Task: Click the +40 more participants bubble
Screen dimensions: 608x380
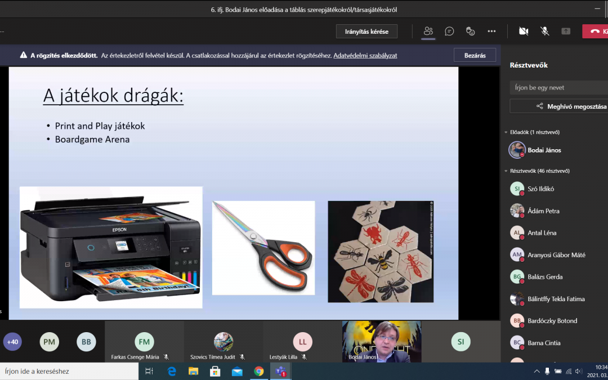Action: point(13,342)
